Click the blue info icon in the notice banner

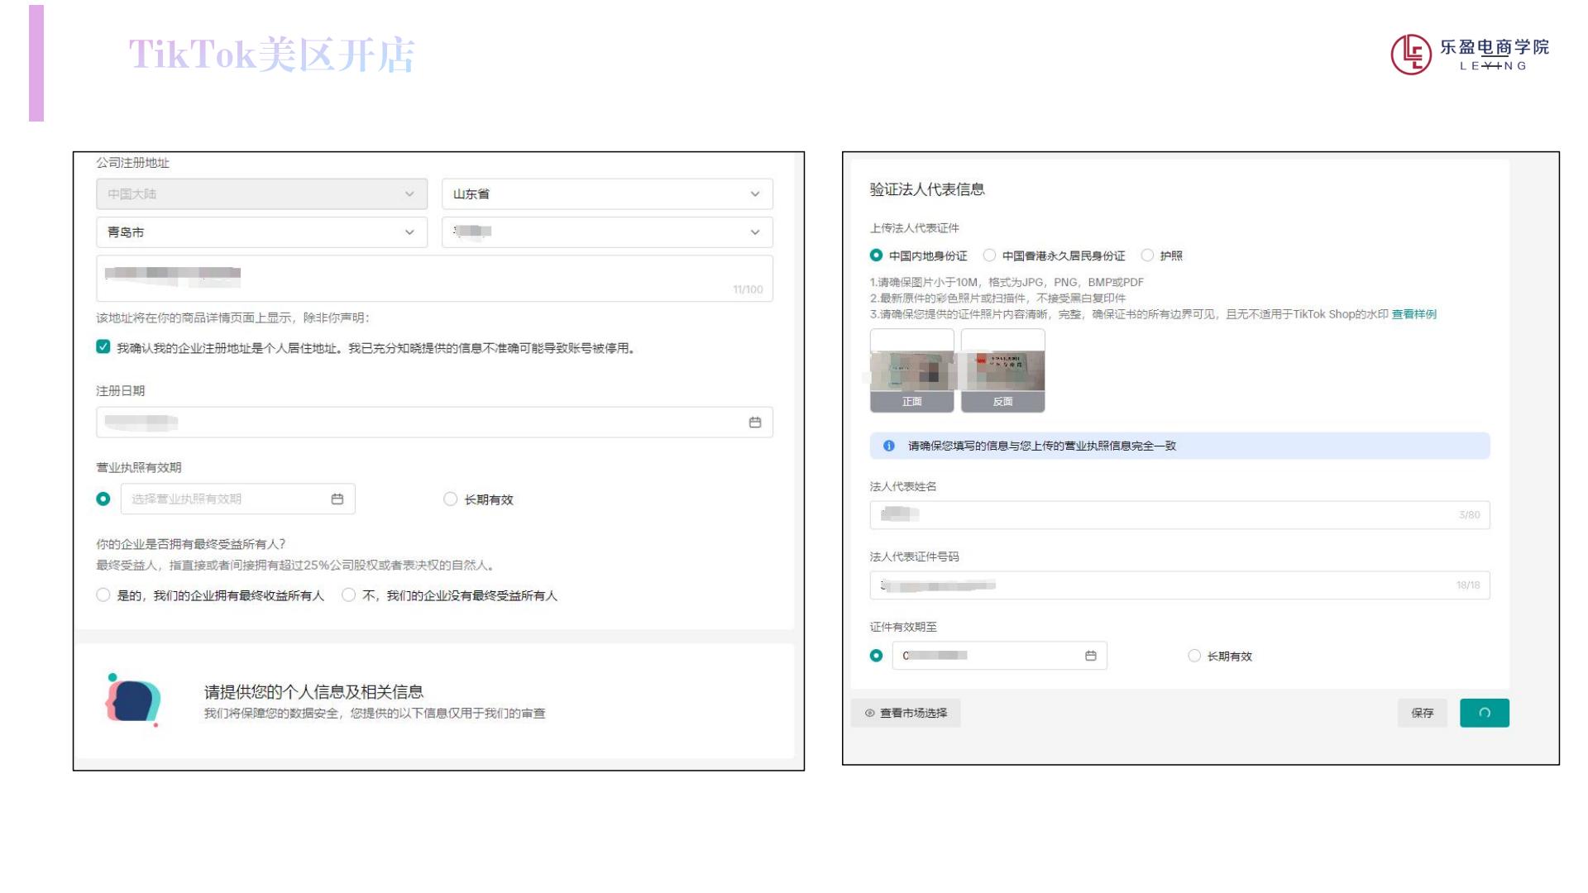pyautogui.click(x=888, y=446)
